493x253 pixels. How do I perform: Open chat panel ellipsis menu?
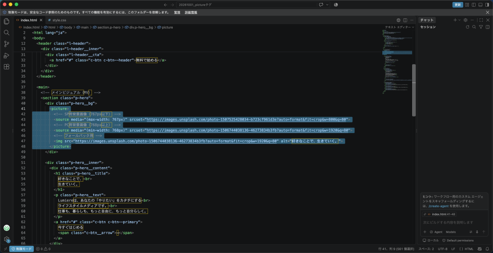(472, 20)
